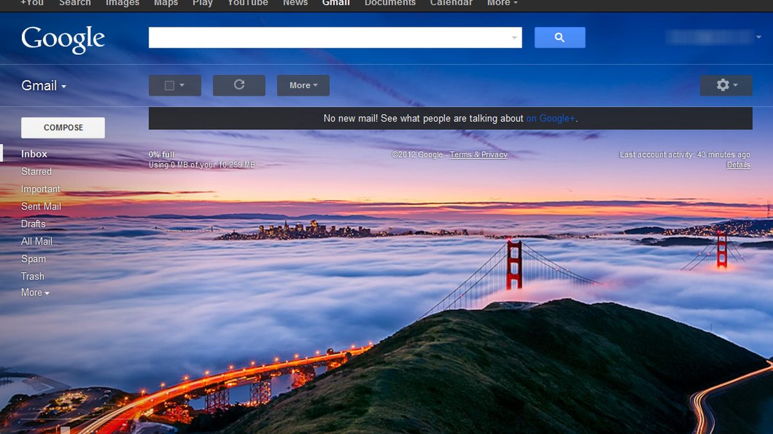Open the More menu in top navigation bar
Viewport: 773px width, 434px height.
[x=502, y=3]
